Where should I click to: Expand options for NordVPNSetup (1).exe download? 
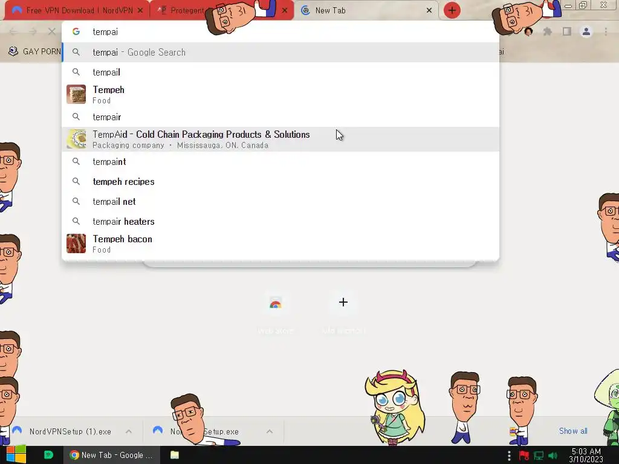[x=129, y=431]
